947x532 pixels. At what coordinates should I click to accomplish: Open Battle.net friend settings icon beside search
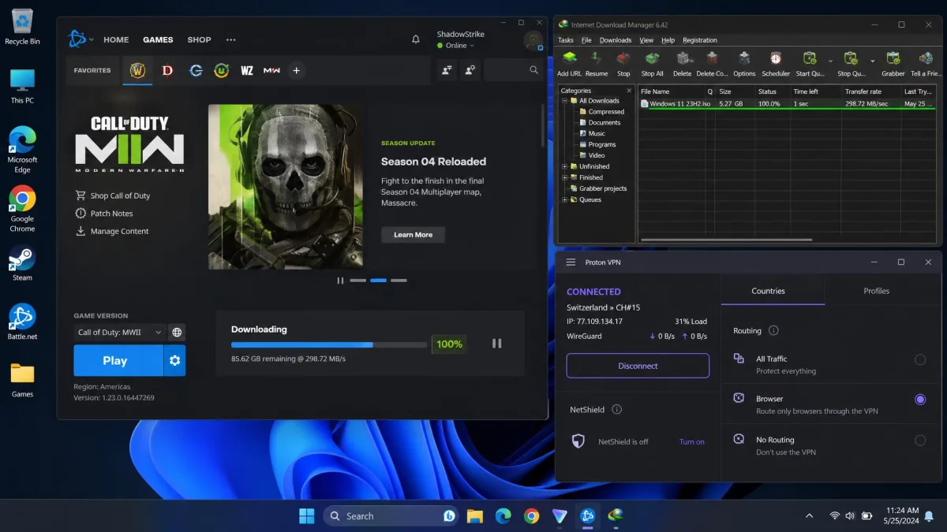[470, 70]
